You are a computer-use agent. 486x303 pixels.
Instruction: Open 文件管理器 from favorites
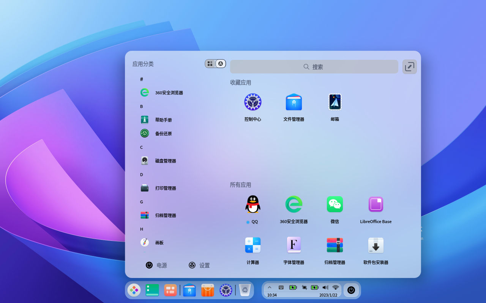[x=293, y=102]
